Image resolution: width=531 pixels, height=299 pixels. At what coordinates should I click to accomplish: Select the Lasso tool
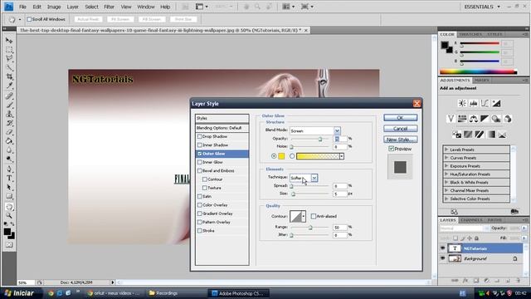tap(9, 59)
